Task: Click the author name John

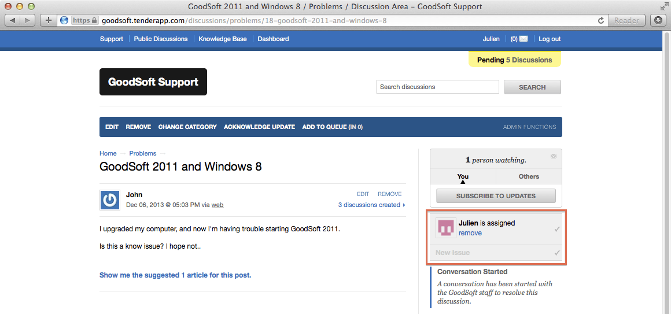Action: (x=134, y=195)
